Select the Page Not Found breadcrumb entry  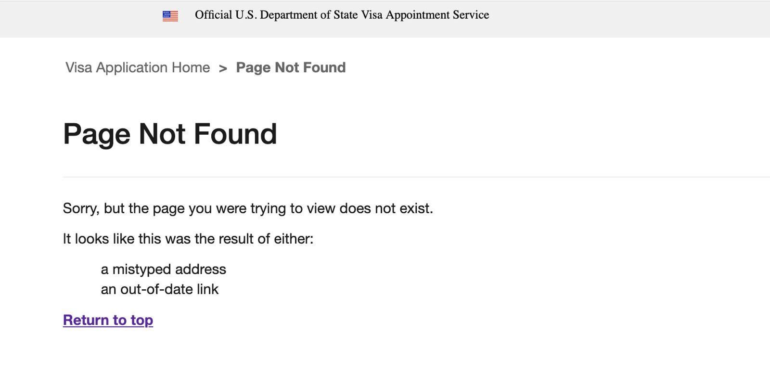click(x=291, y=67)
